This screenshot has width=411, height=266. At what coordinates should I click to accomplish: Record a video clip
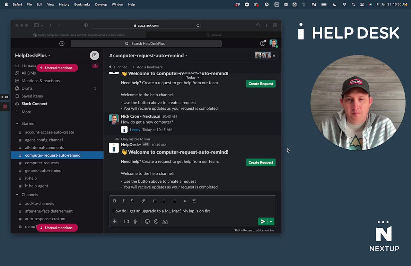(127, 221)
